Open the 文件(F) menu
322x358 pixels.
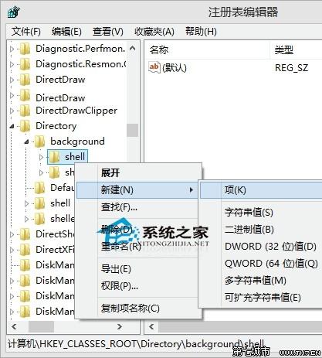[26, 32]
